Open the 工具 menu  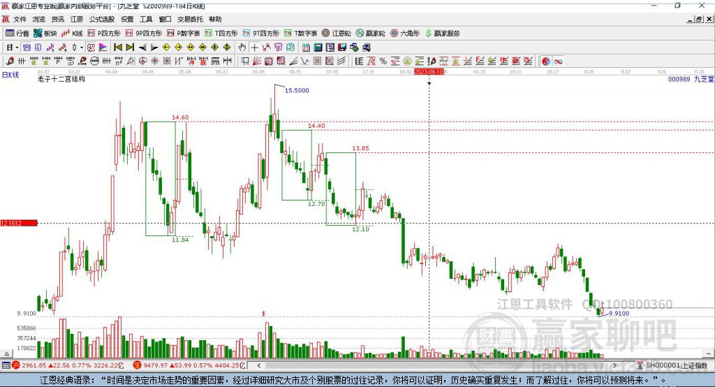[x=146, y=19]
